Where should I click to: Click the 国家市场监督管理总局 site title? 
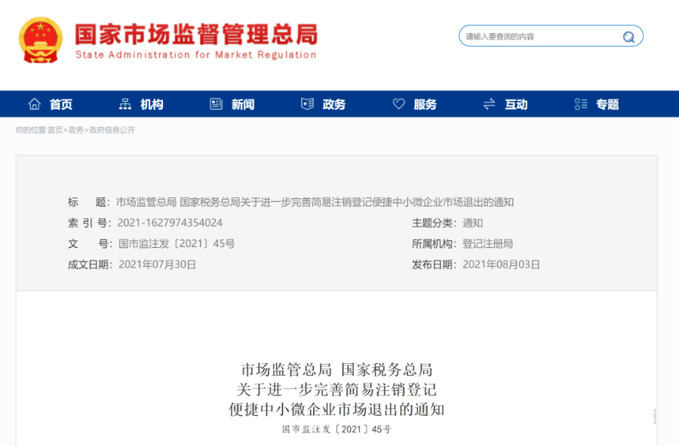tap(197, 34)
